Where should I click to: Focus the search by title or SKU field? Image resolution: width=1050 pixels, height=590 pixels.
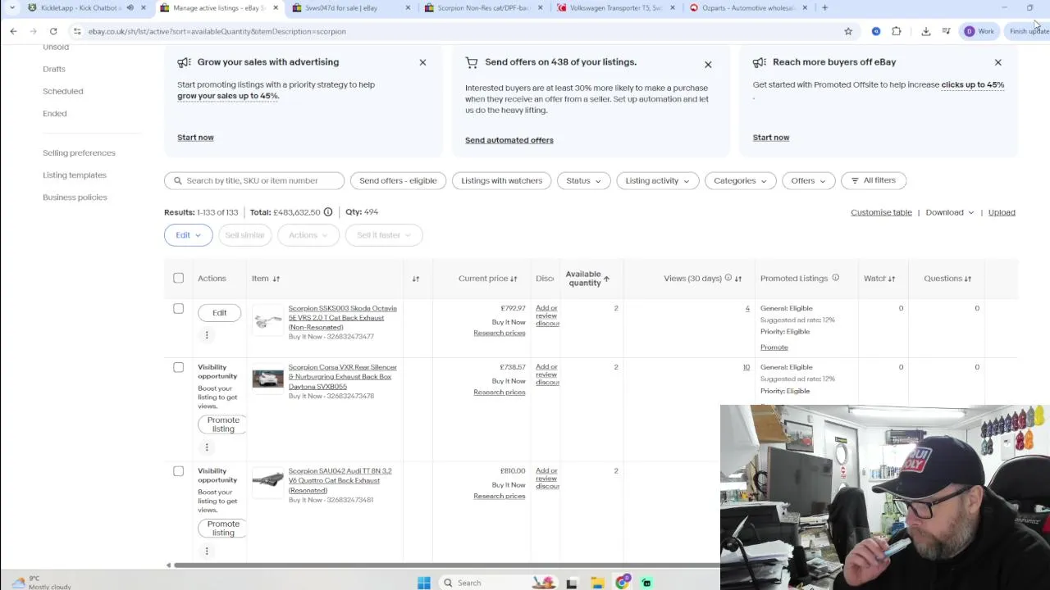pyautogui.click(x=254, y=180)
